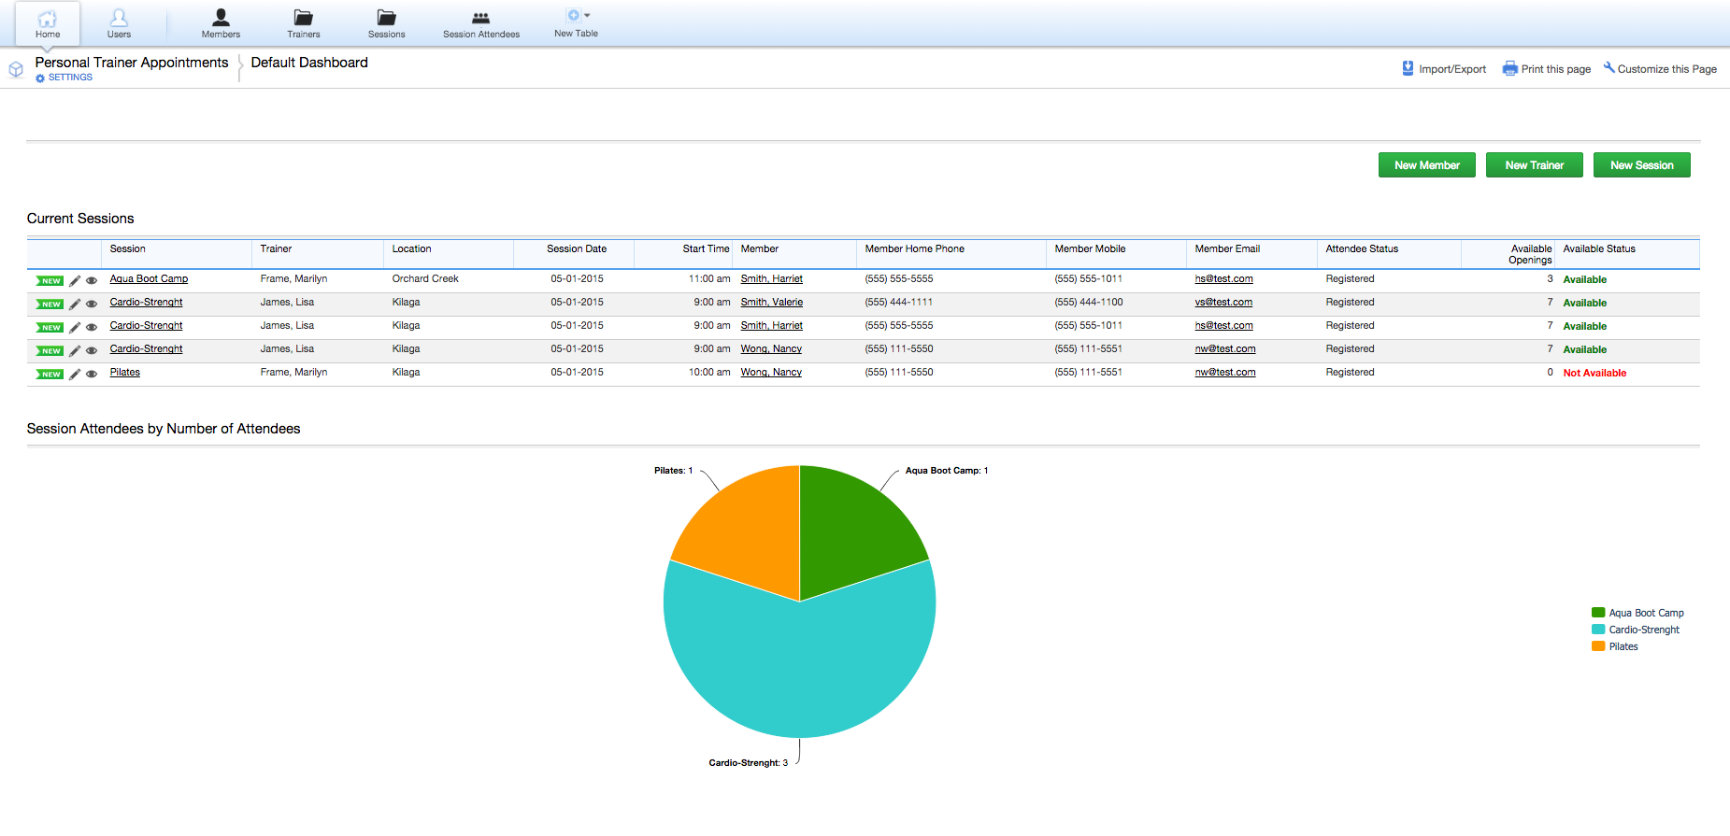The image size is (1730, 836).
Task: Click eye icon on hs@test.com Cardio-Strenght row
Action: click(92, 327)
